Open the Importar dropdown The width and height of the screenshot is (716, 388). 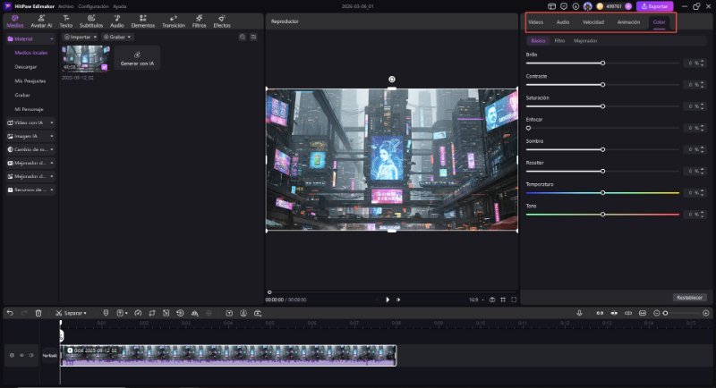[80, 37]
